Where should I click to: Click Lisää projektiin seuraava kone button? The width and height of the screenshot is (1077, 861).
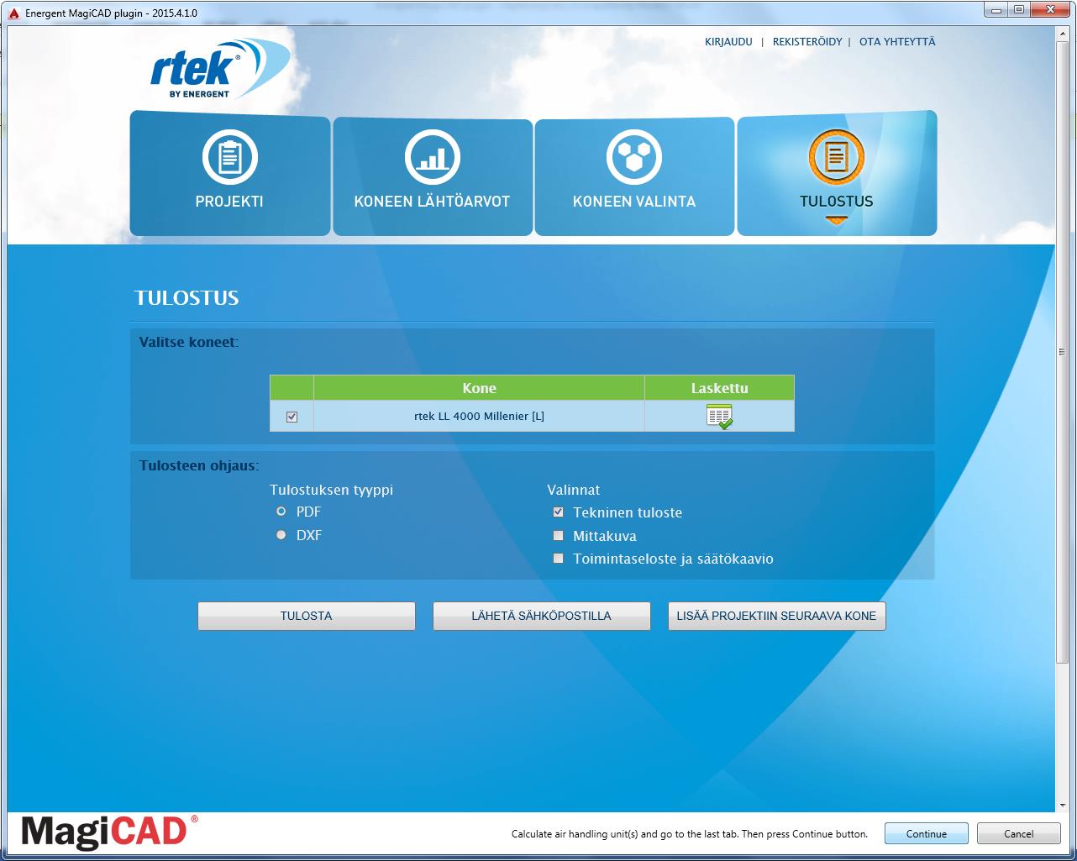click(777, 616)
